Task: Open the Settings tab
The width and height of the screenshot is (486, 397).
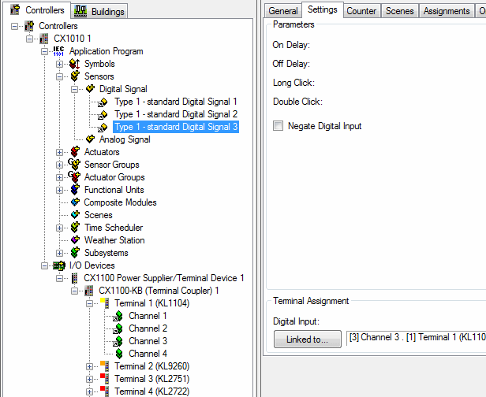Action: 323,10
